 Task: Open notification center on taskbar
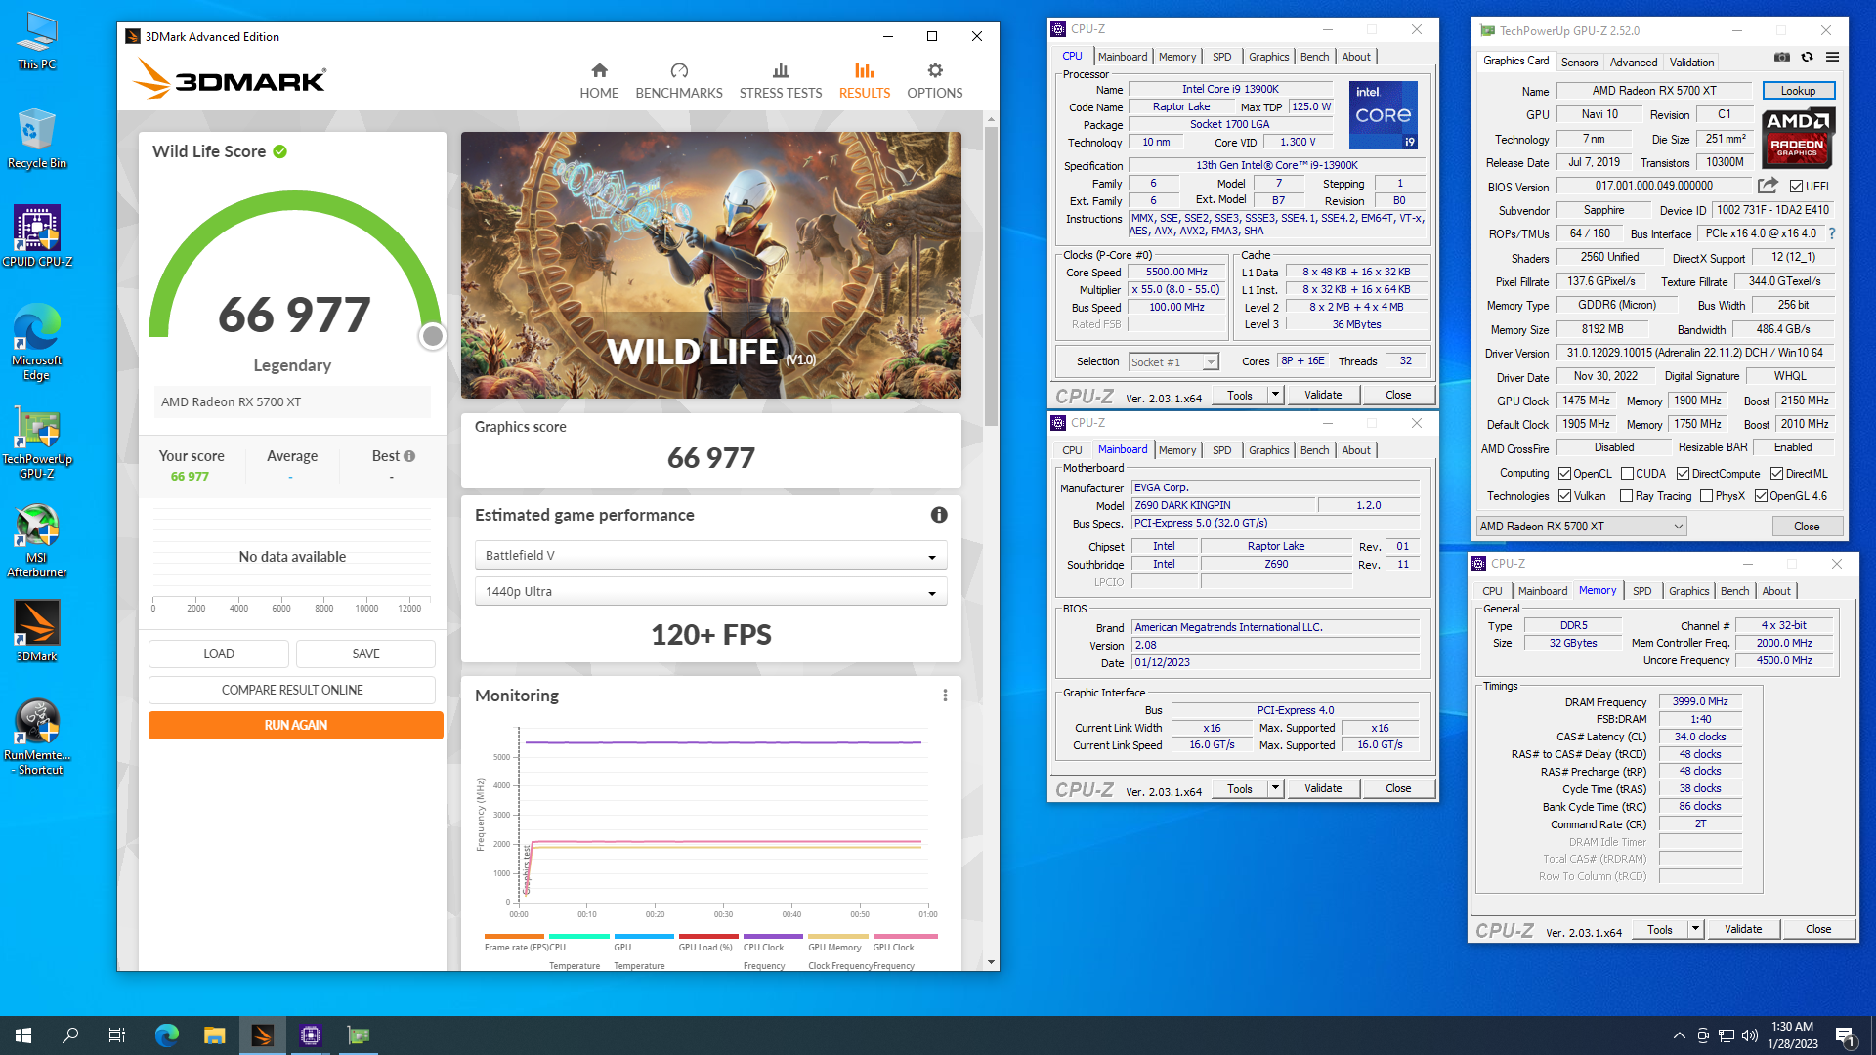coord(1845,1035)
